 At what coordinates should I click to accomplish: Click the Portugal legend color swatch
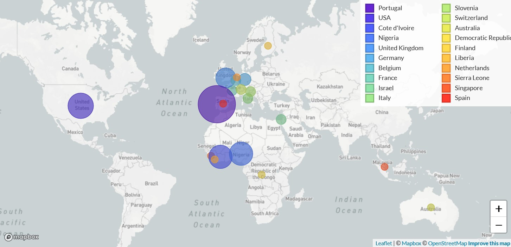click(370, 8)
